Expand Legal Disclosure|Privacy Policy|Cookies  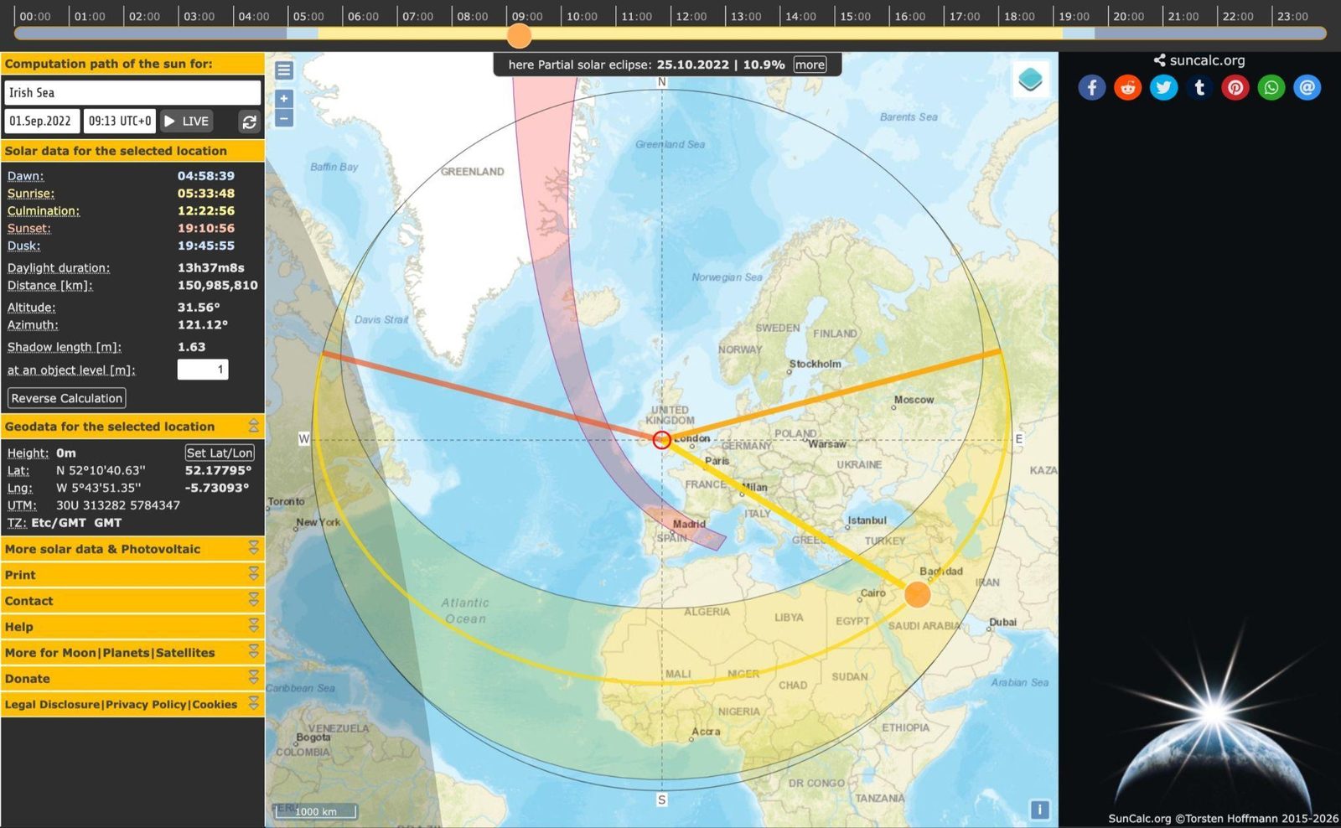coord(253,704)
